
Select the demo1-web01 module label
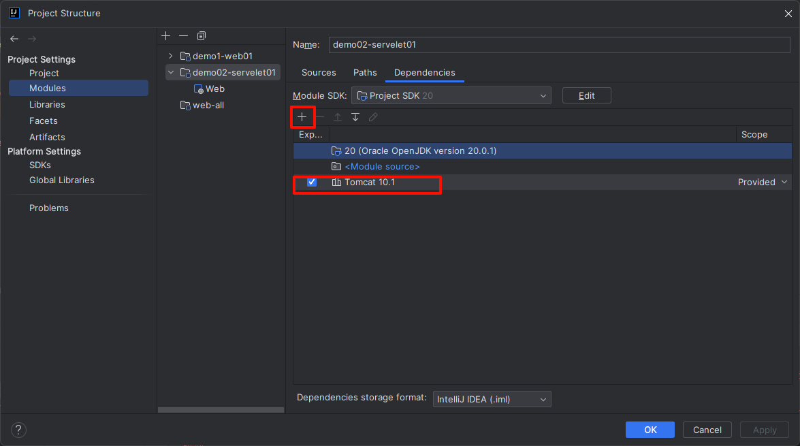223,56
